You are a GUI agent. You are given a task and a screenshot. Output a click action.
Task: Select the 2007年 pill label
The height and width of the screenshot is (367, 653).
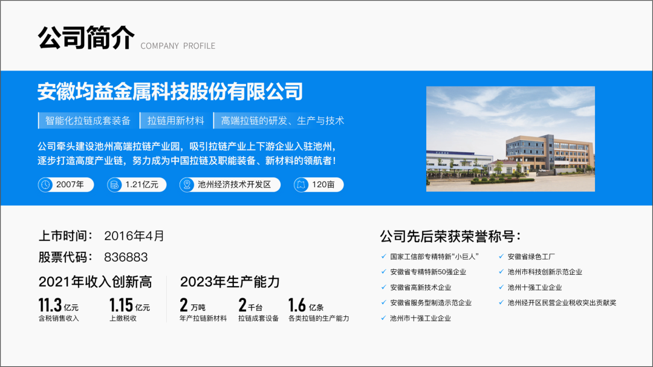70,185
